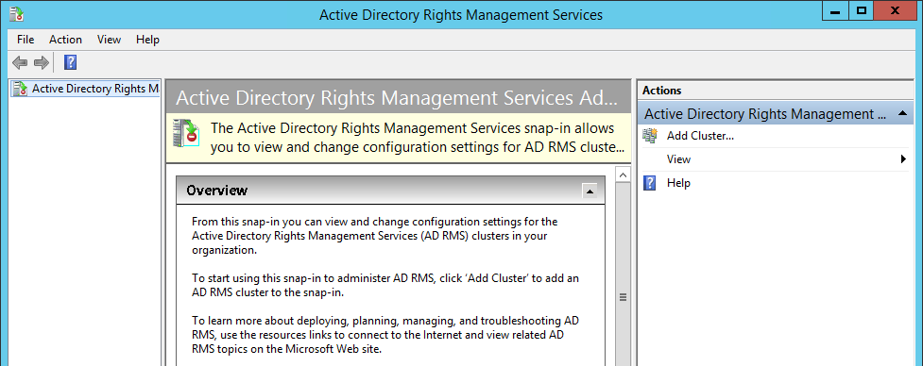Maximize the AD RMS window

point(862,11)
